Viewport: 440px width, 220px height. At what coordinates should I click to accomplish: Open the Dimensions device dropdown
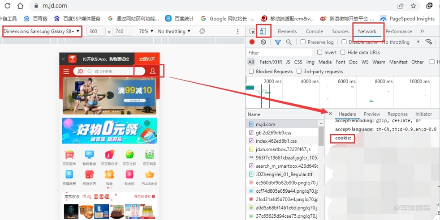click(x=42, y=31)
